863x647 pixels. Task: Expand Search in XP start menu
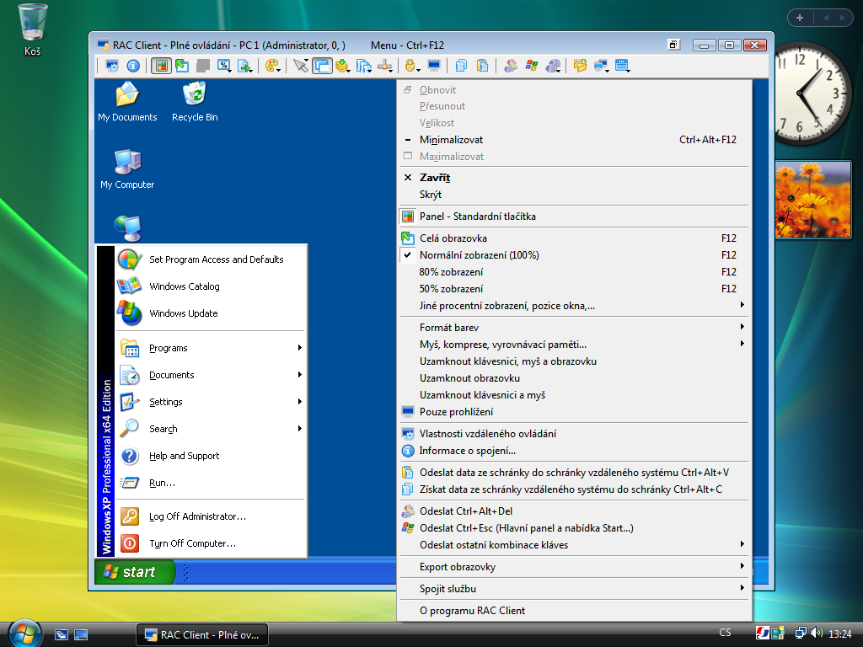pos(211,429)
